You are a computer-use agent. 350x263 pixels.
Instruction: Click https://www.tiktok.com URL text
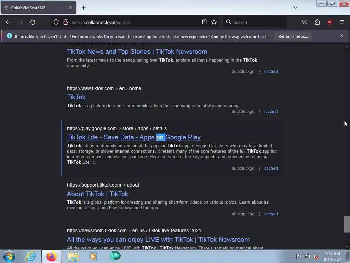(x=90, y=88)
